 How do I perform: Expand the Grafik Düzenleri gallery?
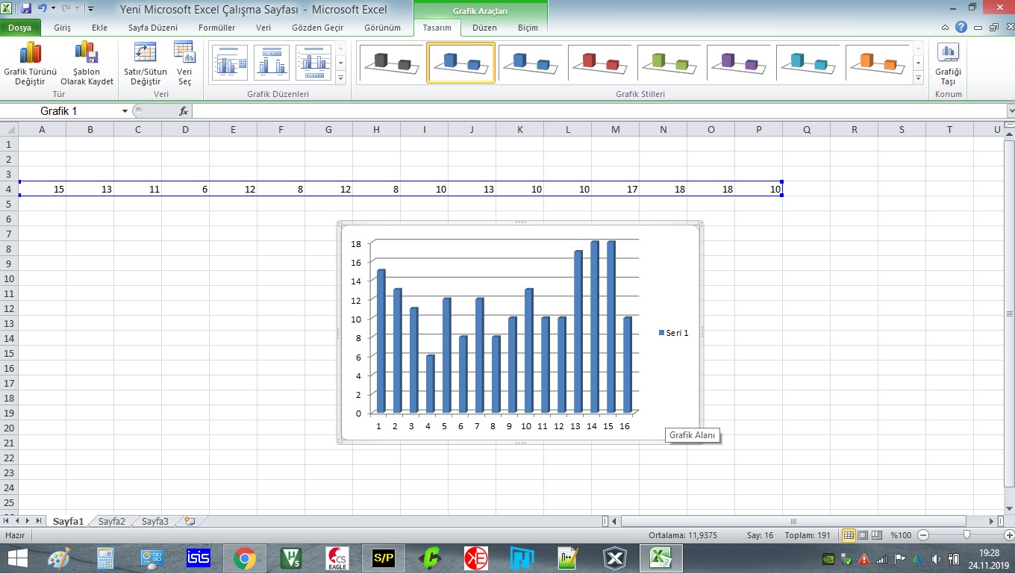(341, 78)
